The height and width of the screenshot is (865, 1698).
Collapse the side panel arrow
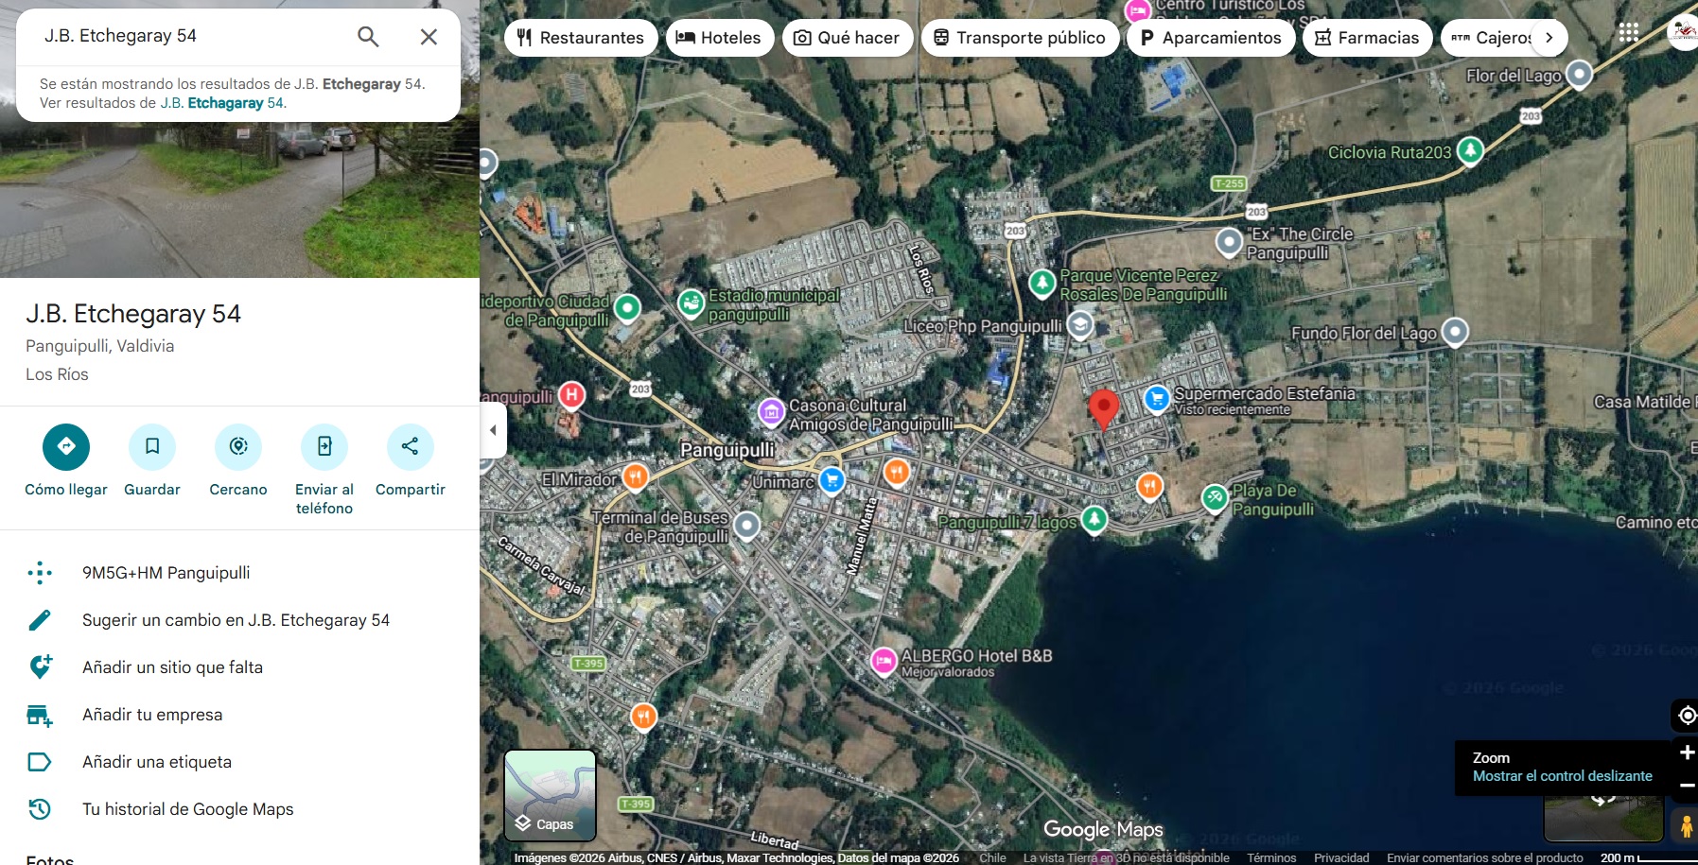493,430
